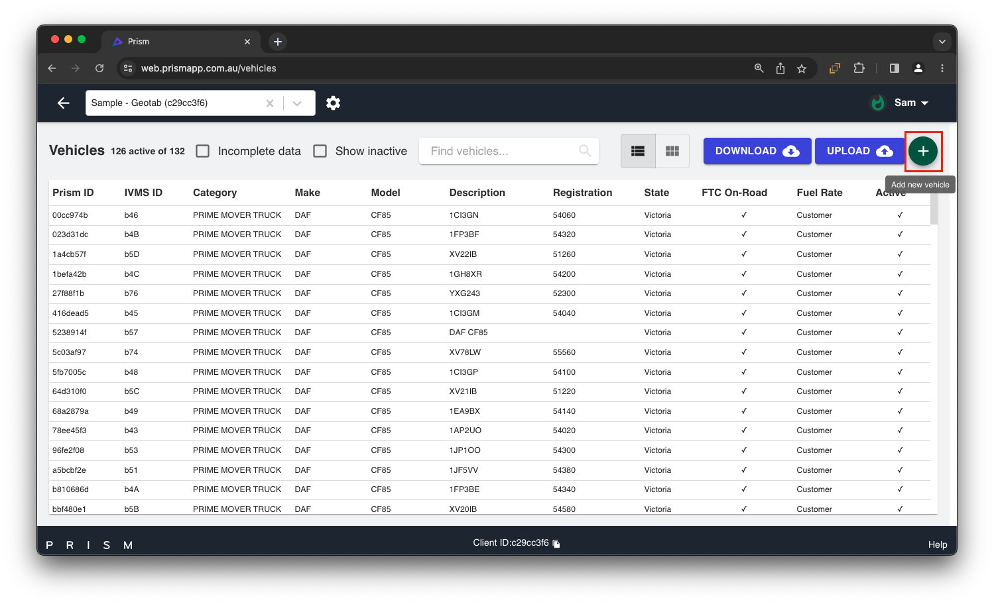Enable the Incomplete data checkbox
994x604 pixels.
pos(203,151)
